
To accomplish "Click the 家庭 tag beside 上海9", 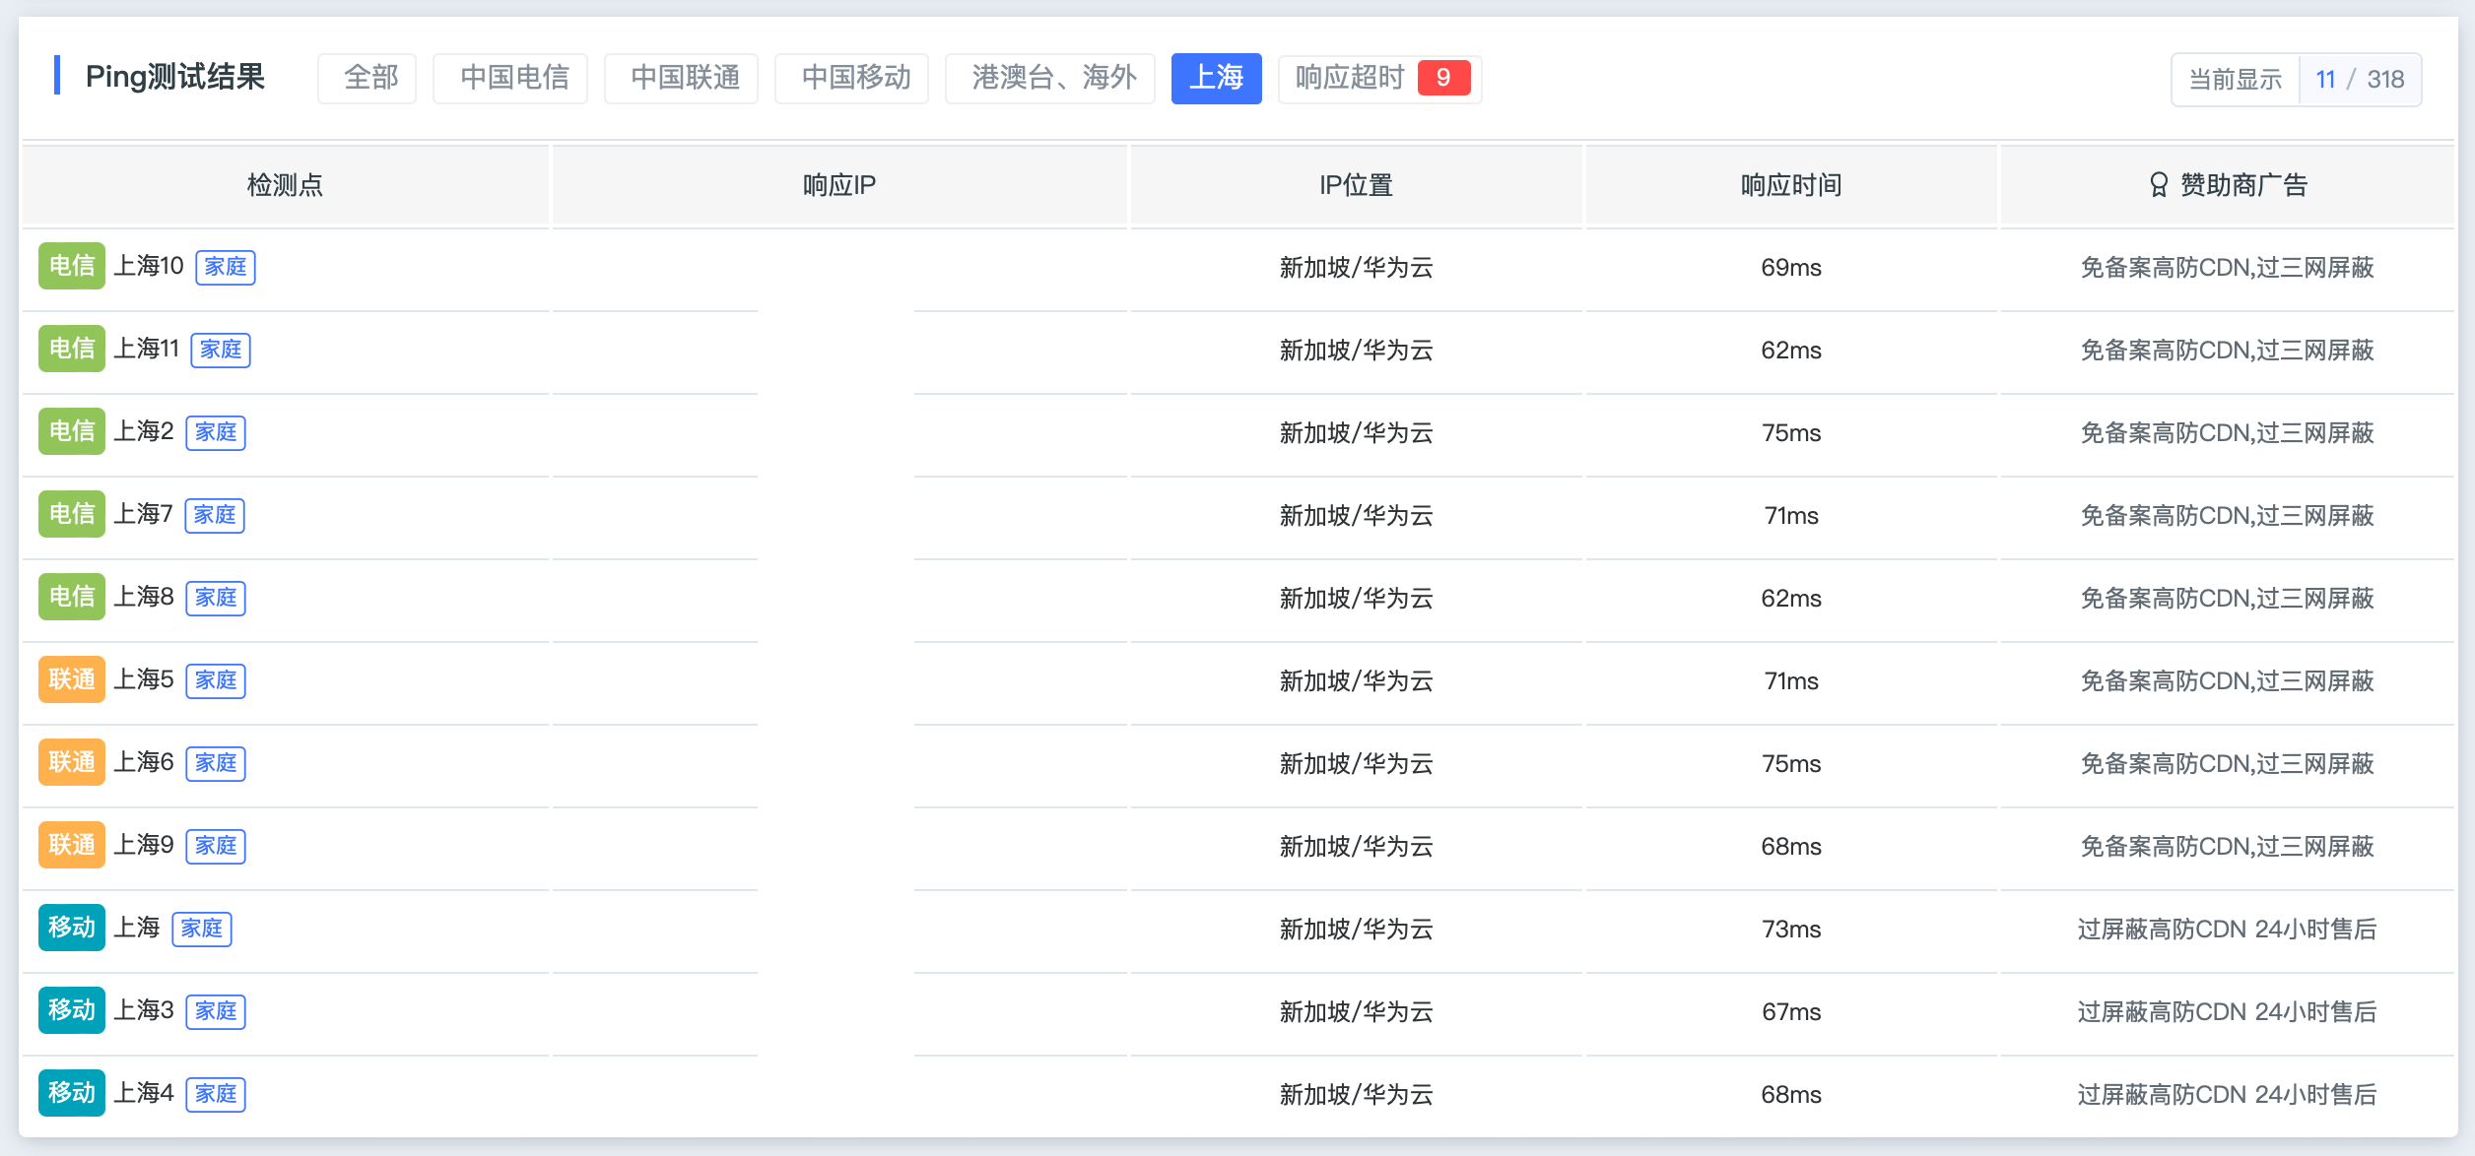I will coord(216,846).
